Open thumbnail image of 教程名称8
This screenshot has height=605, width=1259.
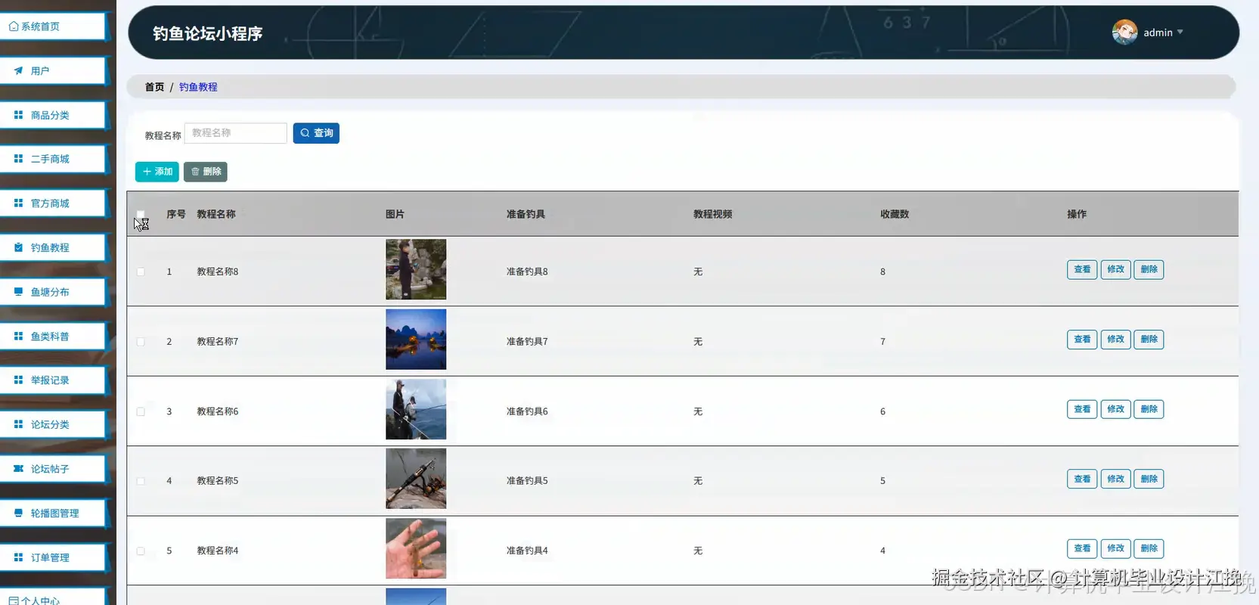416,269
